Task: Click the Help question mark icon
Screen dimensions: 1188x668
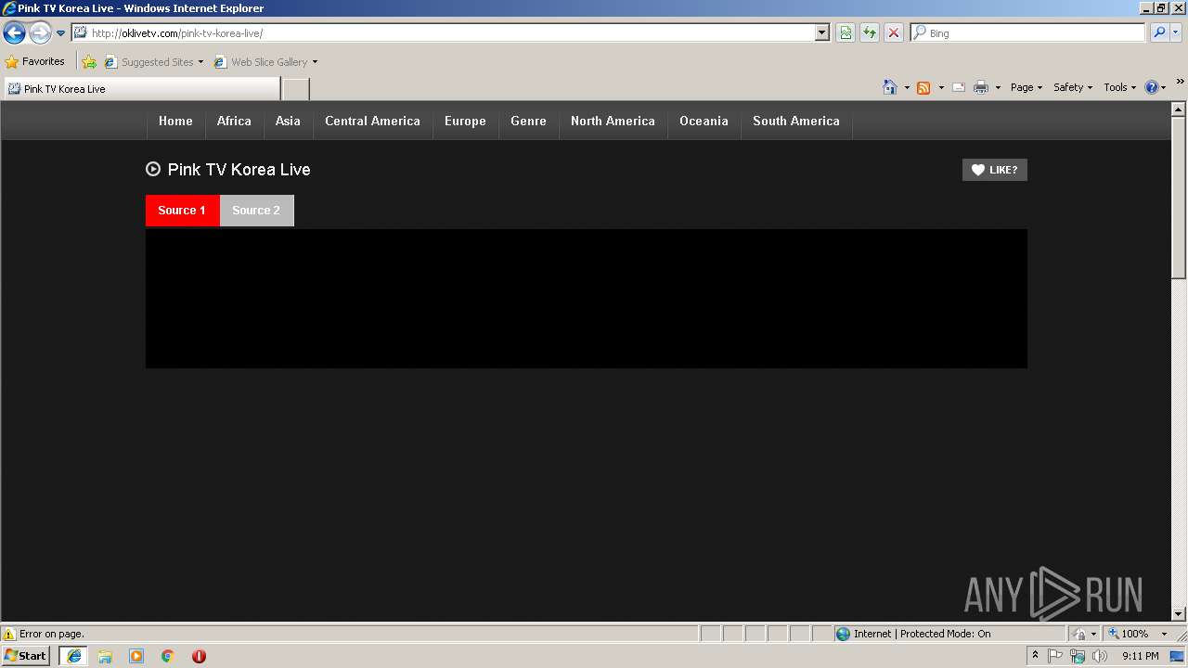Action: click(x=1152, y=87)
